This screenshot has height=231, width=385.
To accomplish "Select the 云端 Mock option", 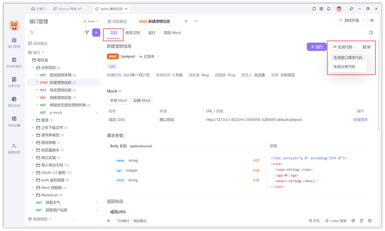I will pyautogui.click(x=142, y=100).
